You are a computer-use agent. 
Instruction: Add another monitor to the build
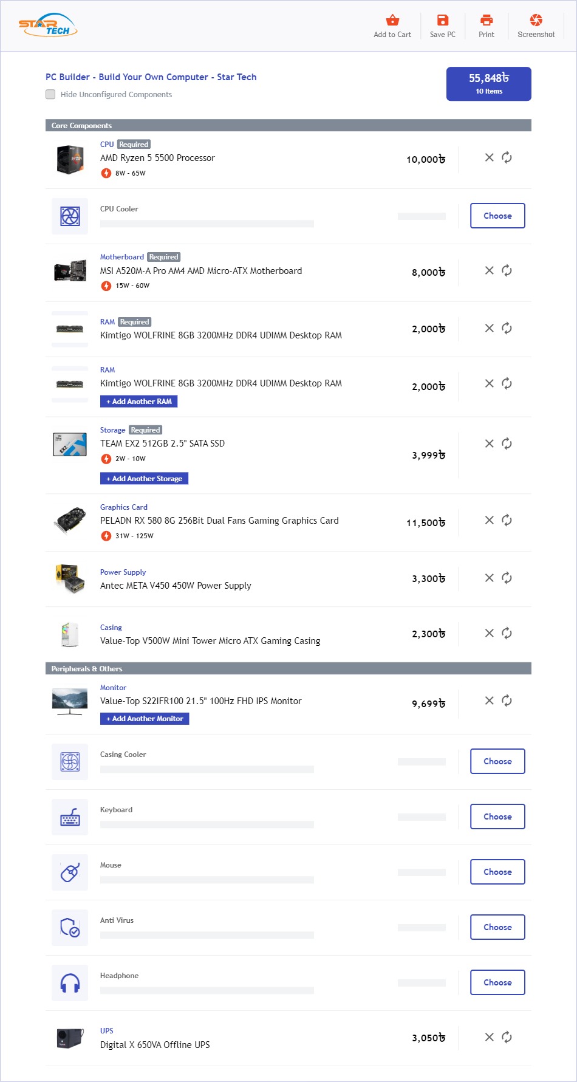point(145,719)
